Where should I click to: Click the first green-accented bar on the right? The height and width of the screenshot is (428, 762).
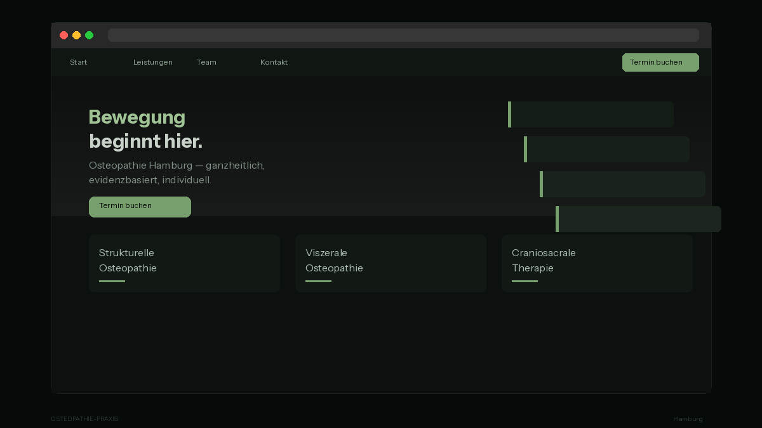pyautogui.click(x=591, y=115)
